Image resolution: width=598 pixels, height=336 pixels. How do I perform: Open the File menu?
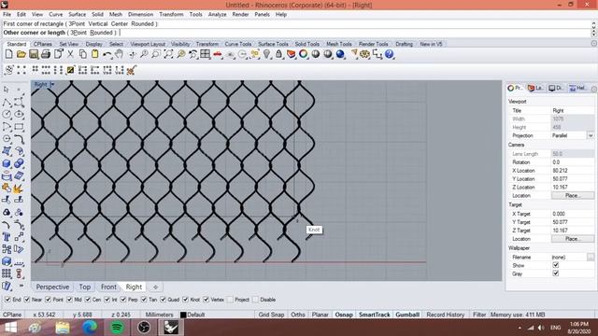click(x=7, y=15)
